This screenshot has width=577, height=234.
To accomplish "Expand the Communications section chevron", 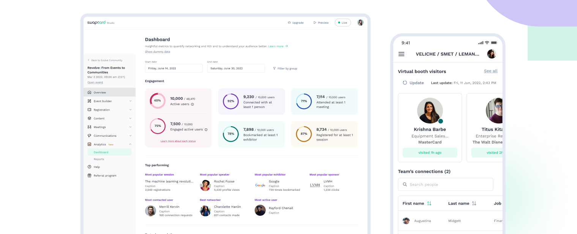I will pyautogui.click(x=130, y=136).
